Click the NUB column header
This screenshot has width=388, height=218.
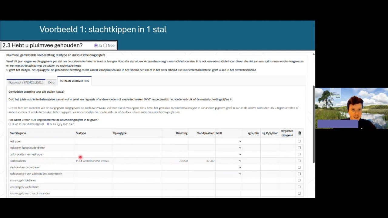point(219,133)
